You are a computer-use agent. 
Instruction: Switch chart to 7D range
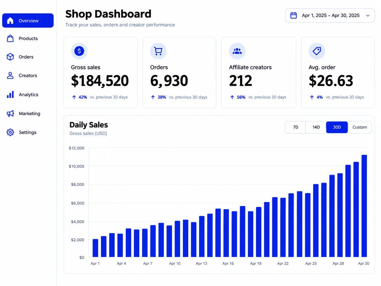pos(296,127)
